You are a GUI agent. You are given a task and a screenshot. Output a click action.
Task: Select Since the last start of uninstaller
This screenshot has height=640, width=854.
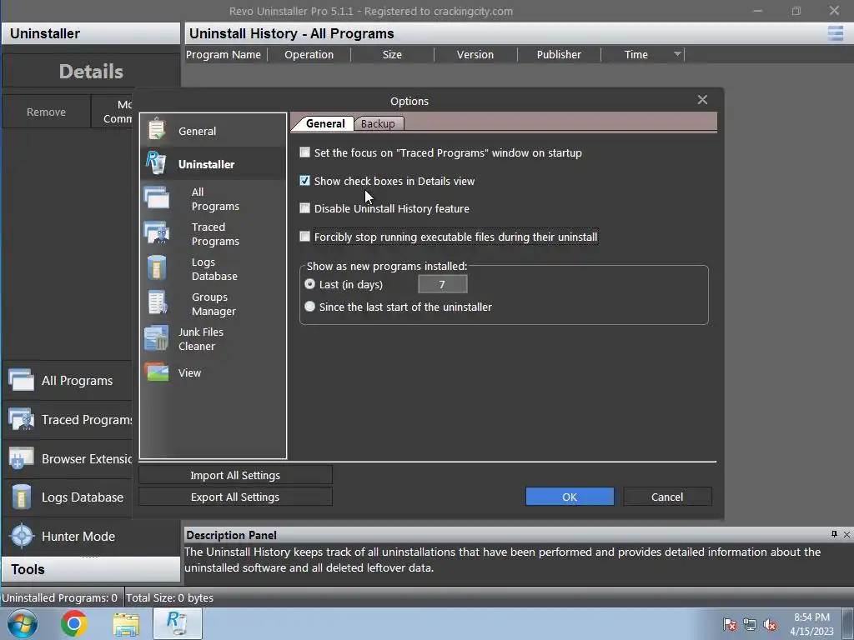(310, 307)
